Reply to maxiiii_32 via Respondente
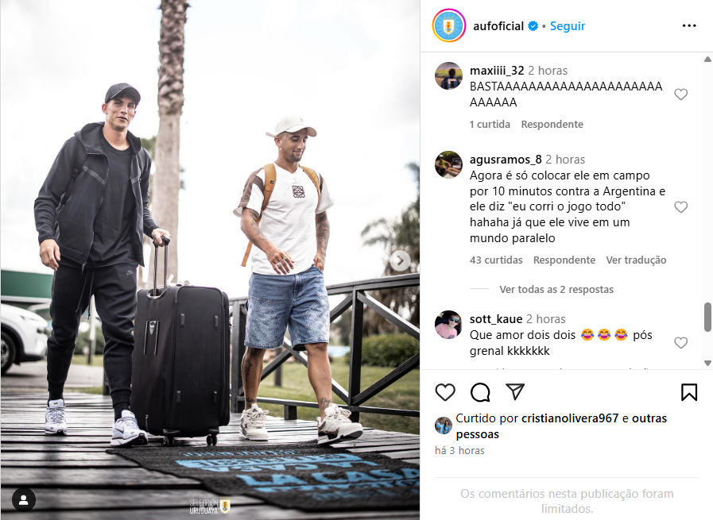Image resolution: width=713 pixels, height=520 pixels. click(x=552, y=124)
